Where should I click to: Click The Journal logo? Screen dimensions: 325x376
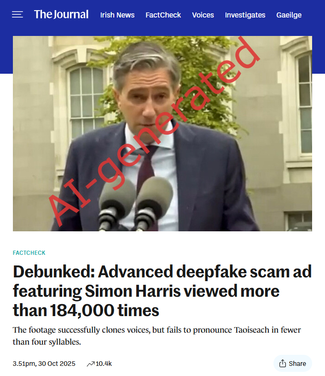61,14
